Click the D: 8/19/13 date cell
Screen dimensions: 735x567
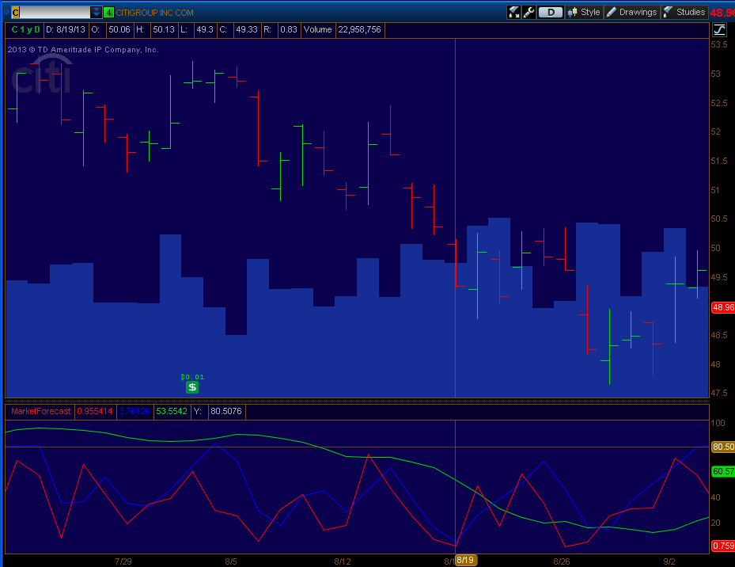click(66, 29)
